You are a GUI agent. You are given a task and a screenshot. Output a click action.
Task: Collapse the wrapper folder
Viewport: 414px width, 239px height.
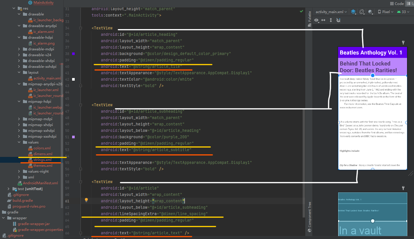pyautogui.click(x=3, y=218)
